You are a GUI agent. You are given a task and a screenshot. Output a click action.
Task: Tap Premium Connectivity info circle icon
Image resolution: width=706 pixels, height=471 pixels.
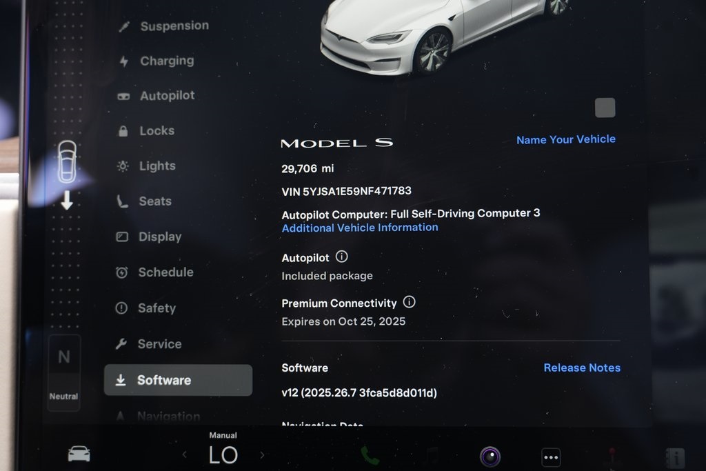point(409,301)
